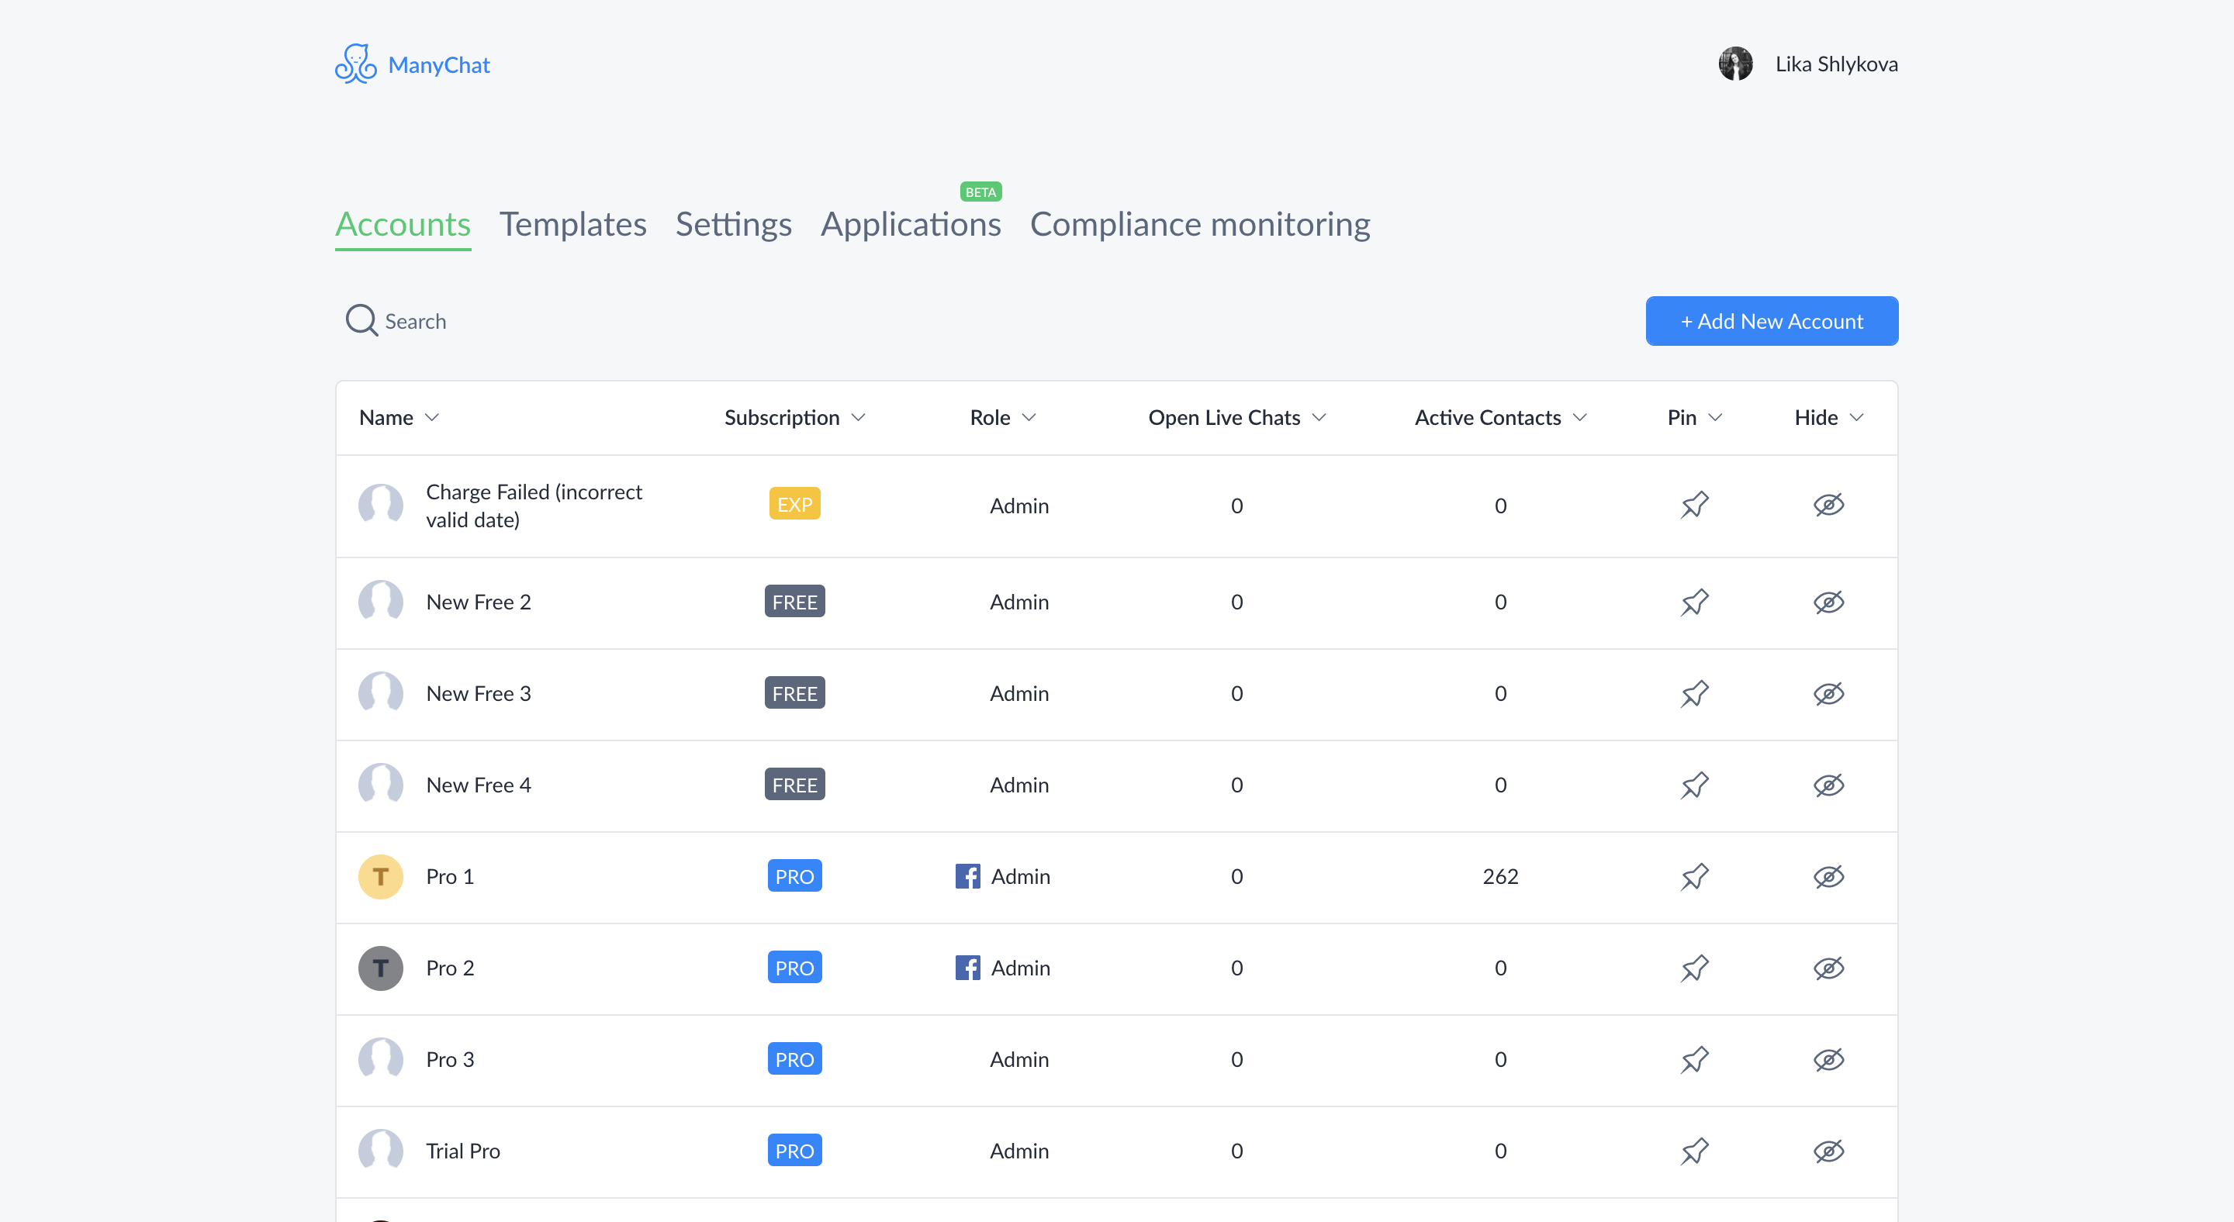Open Lika Shlykova profile avatar
2234x1222 pixels.
click(1735, 64)
